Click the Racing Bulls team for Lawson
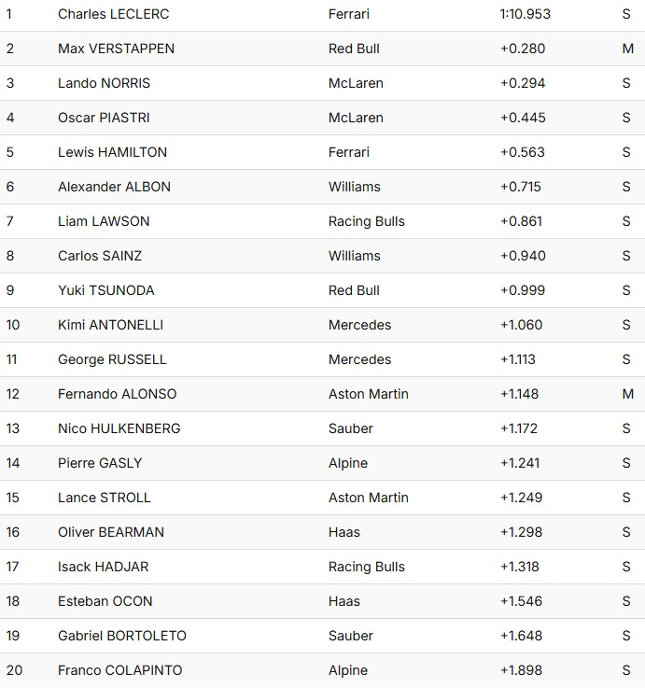 (366, 221)
